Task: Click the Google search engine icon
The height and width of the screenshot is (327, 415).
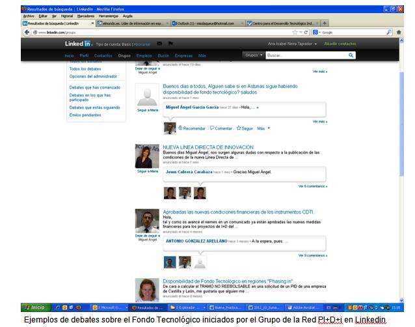Action: coord(315,33)
